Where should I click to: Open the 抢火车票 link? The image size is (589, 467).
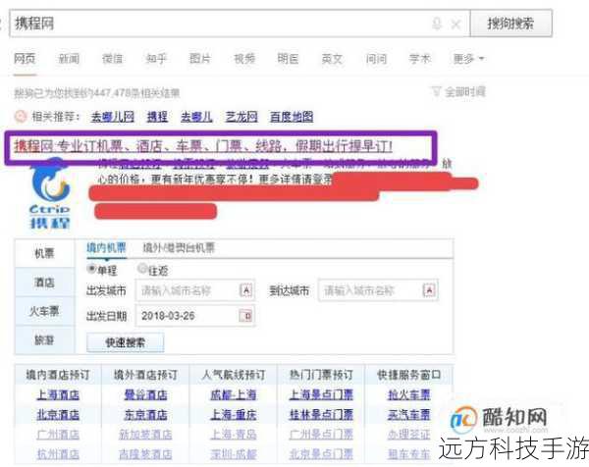coord(408,395)
